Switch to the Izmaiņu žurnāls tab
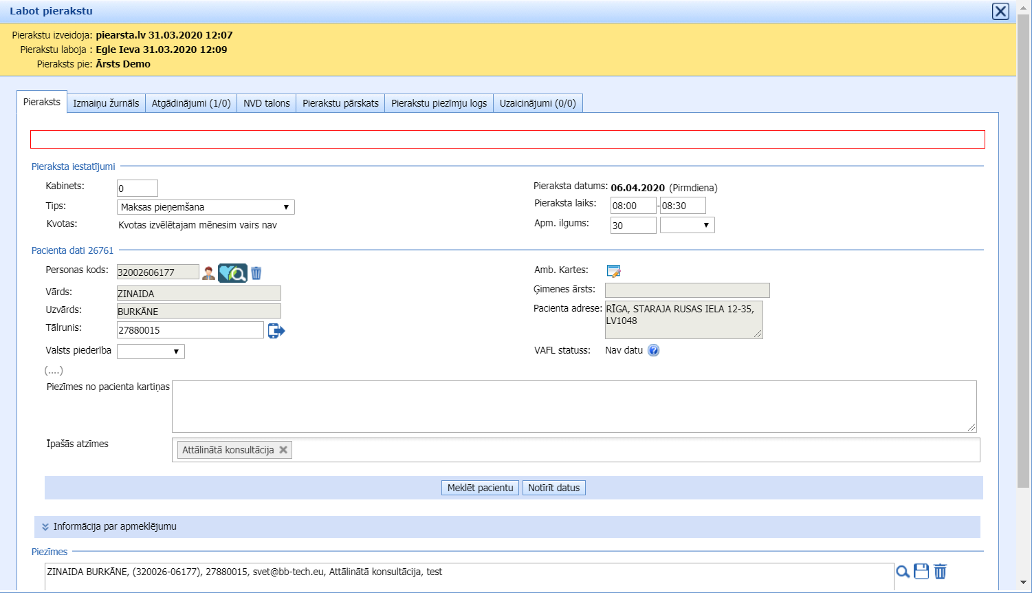Image resolution: width=1032 pixels, height=593 pixels. [106, 103]
